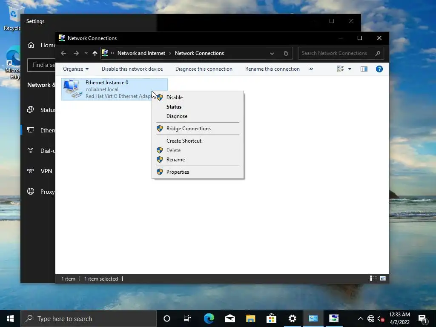Expand the address bar history dropdown
Image resolution: width=436 pixels, height=327 pixels.
[272, 53]
